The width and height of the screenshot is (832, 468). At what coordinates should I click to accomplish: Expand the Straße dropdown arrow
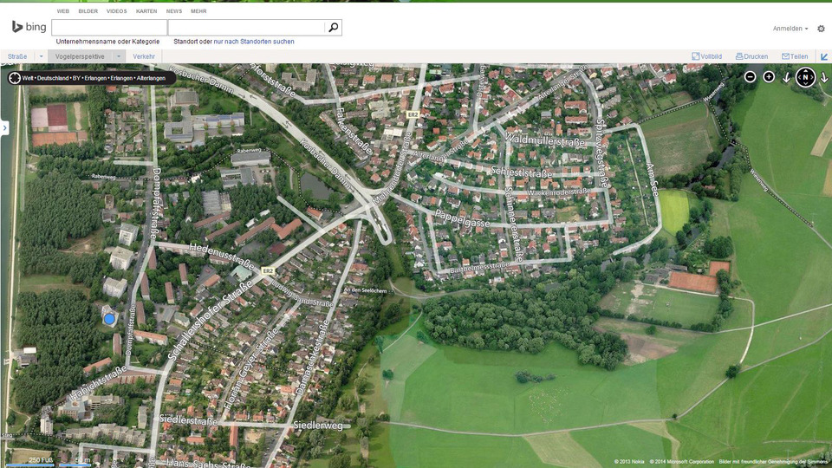pos(41,56)
